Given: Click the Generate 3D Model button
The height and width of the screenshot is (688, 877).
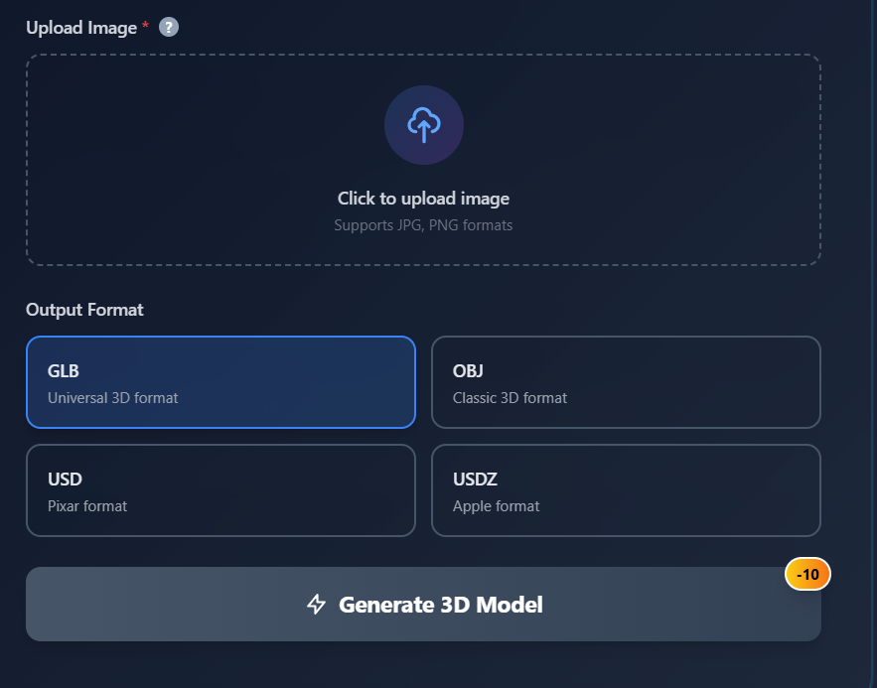Looking at the screenshot, I should [423, 605].
